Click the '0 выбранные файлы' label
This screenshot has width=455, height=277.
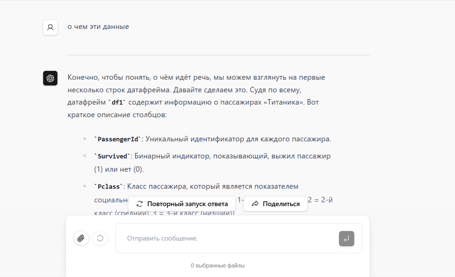coord(217,265)
